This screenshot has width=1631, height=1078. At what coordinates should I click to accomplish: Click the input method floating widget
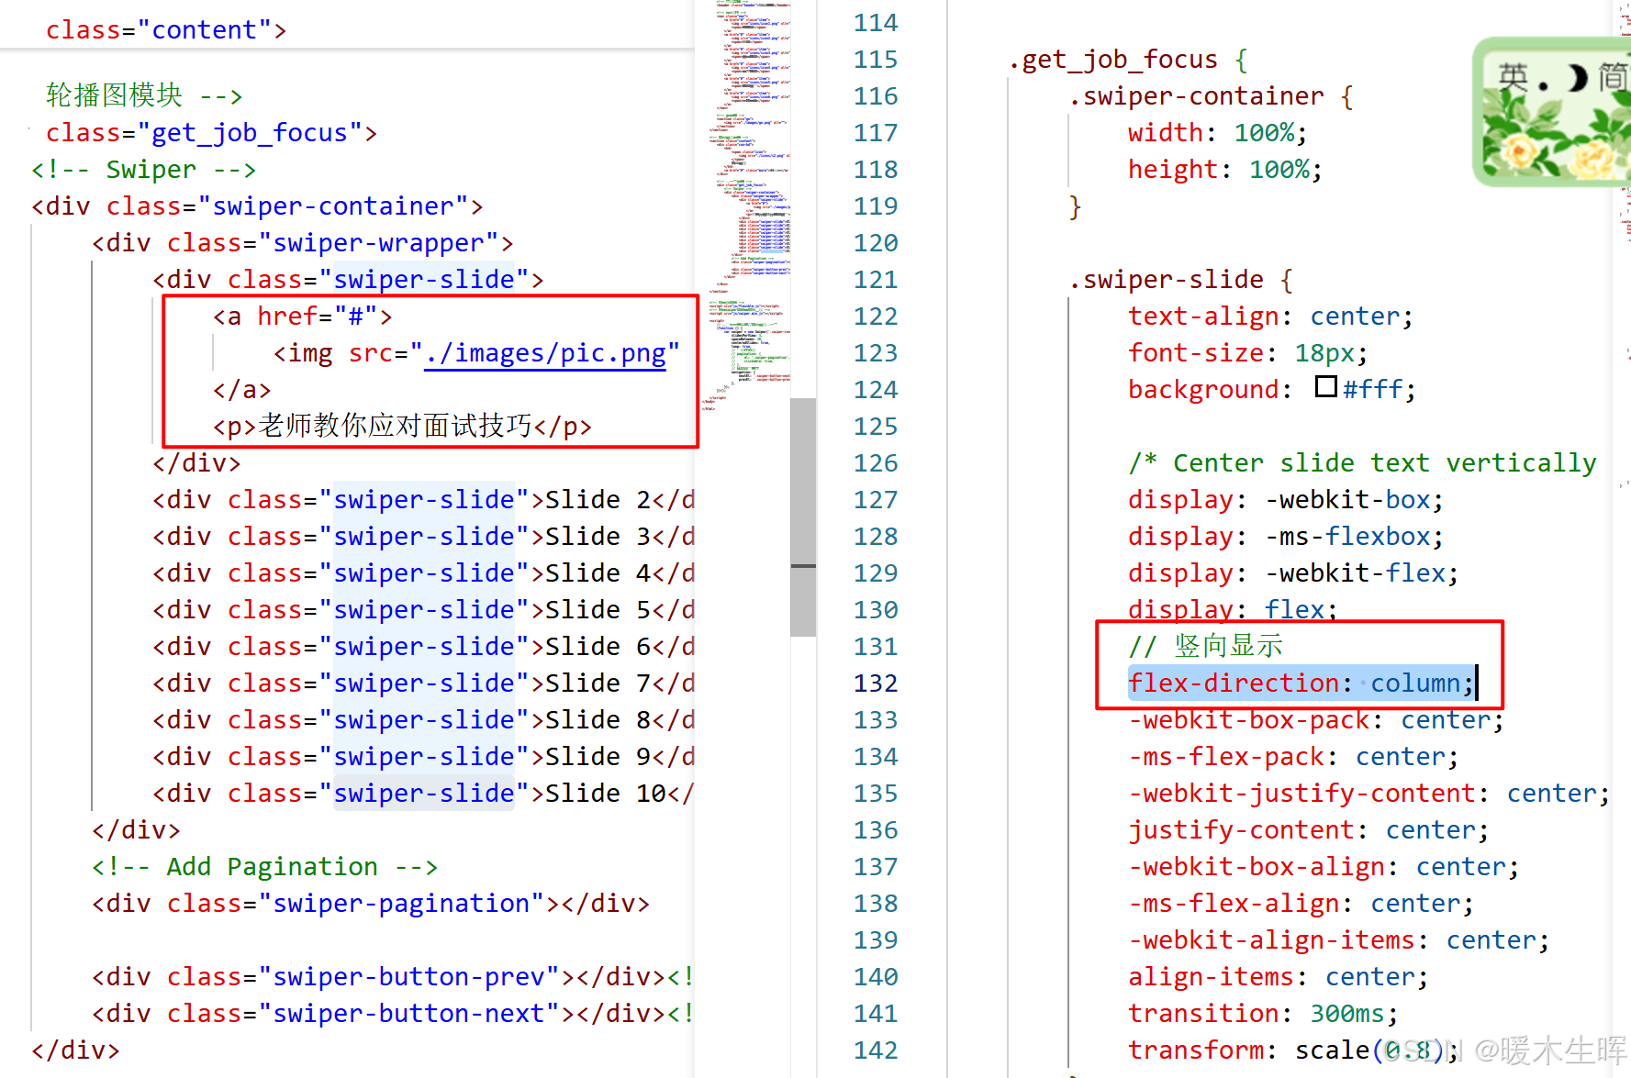pyautogui.click(x=1551, y=112)
